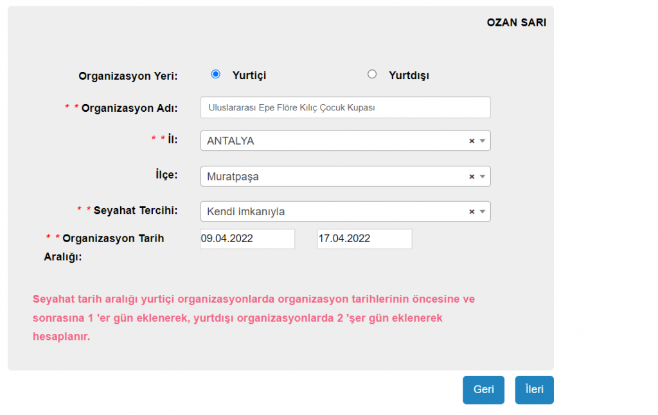
Task: Select the Yurtdışı radio button
Action: (372, 74)
